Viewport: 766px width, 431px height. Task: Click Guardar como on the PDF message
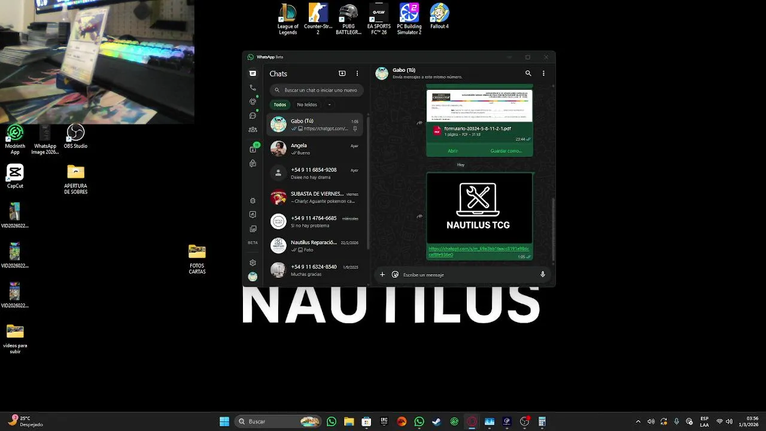click(506, 151)
